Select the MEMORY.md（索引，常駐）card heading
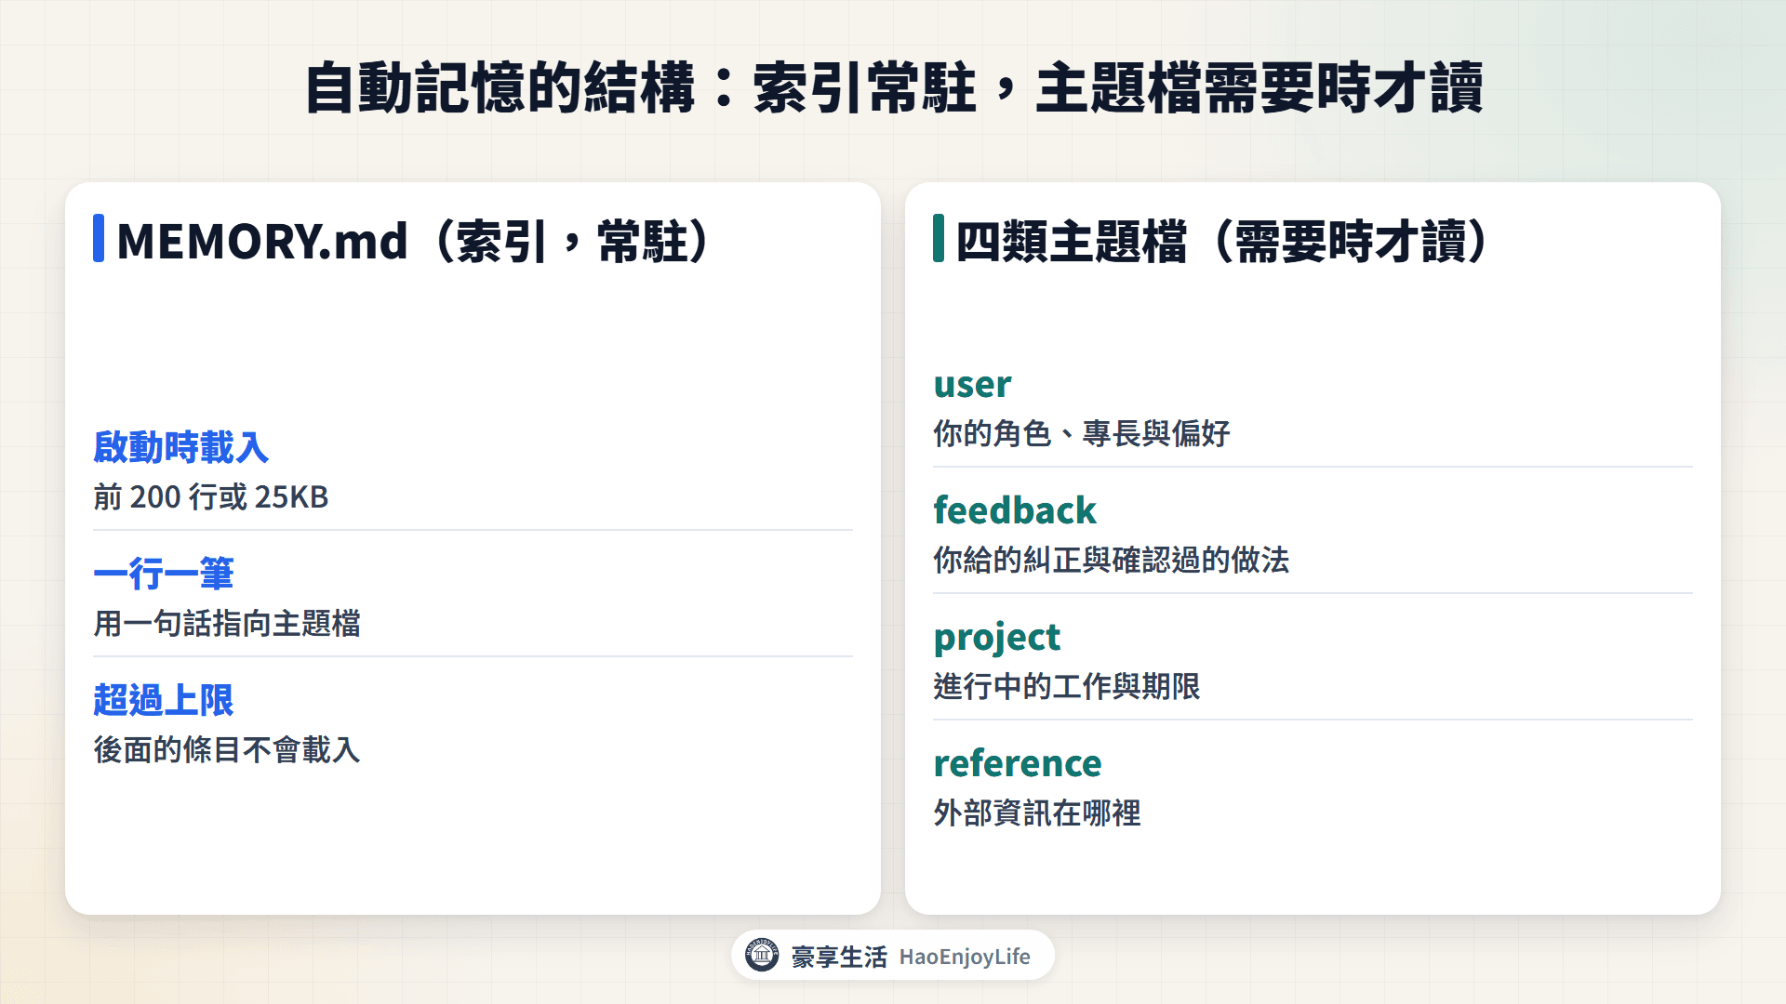The image size is (1786, 1004). coord(413,241)
